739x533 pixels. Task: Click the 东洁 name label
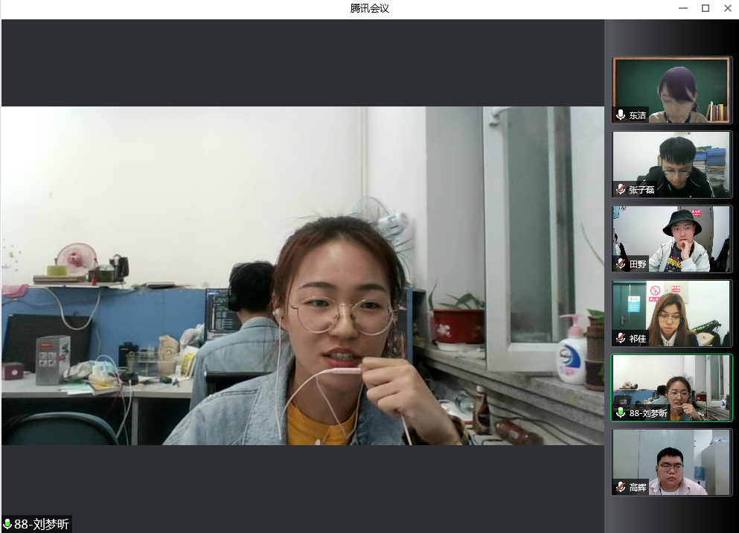[638, 115]
